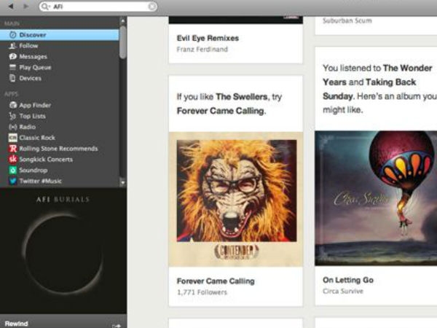Image resolution: width=437 pixels, height=328 pixels.
Task: Click the Classic Rock app icon
Action: pos(13,138)
